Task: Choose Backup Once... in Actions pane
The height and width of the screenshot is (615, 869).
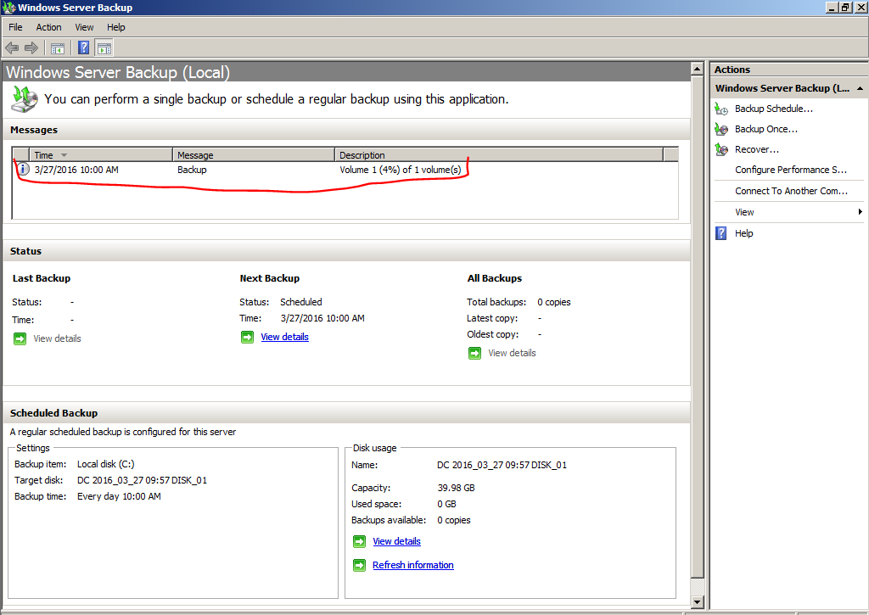Action: (766, 129)
